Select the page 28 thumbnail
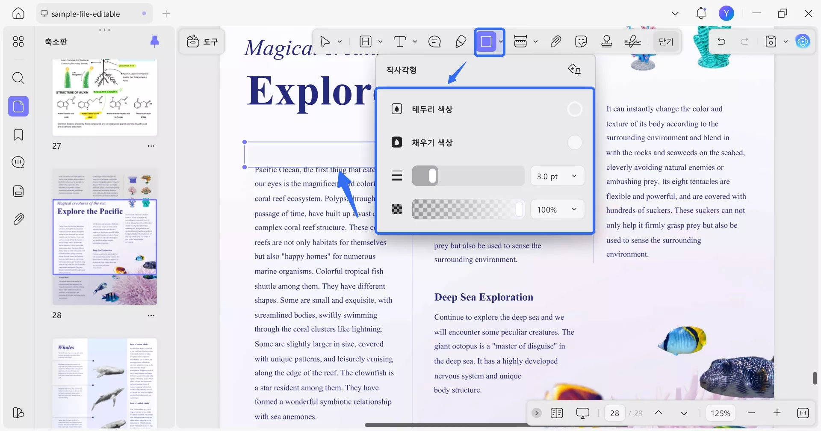Viewport: 821px width, 431px height. coord(105,237)
